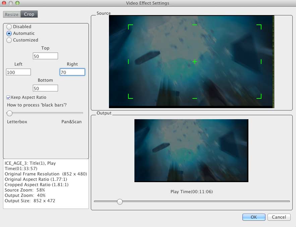Click the bottom-left green crop corner handle
This screenshot has height=227, width=296.
130,96
